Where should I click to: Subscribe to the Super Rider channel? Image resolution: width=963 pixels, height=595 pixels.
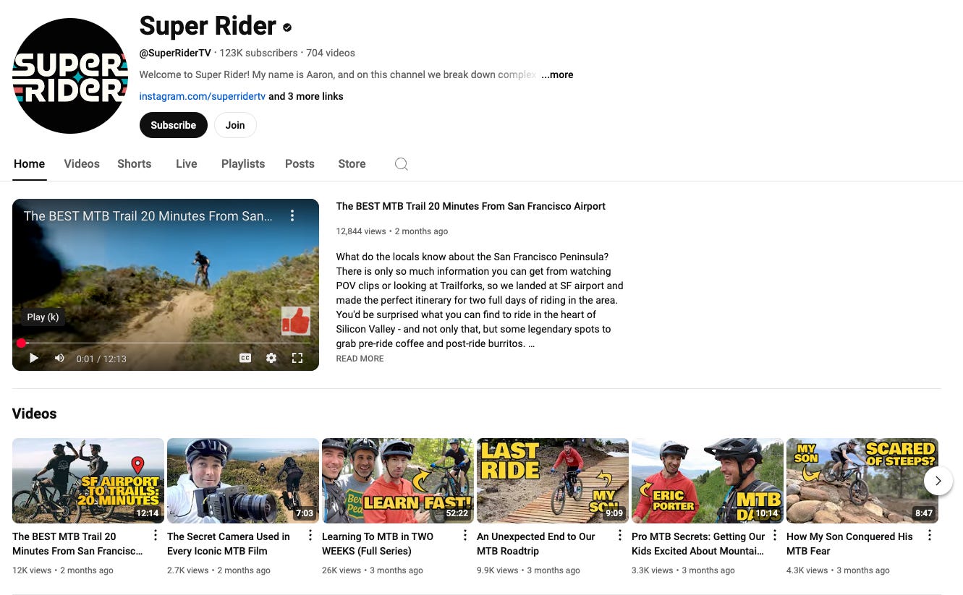click(174, 125)
